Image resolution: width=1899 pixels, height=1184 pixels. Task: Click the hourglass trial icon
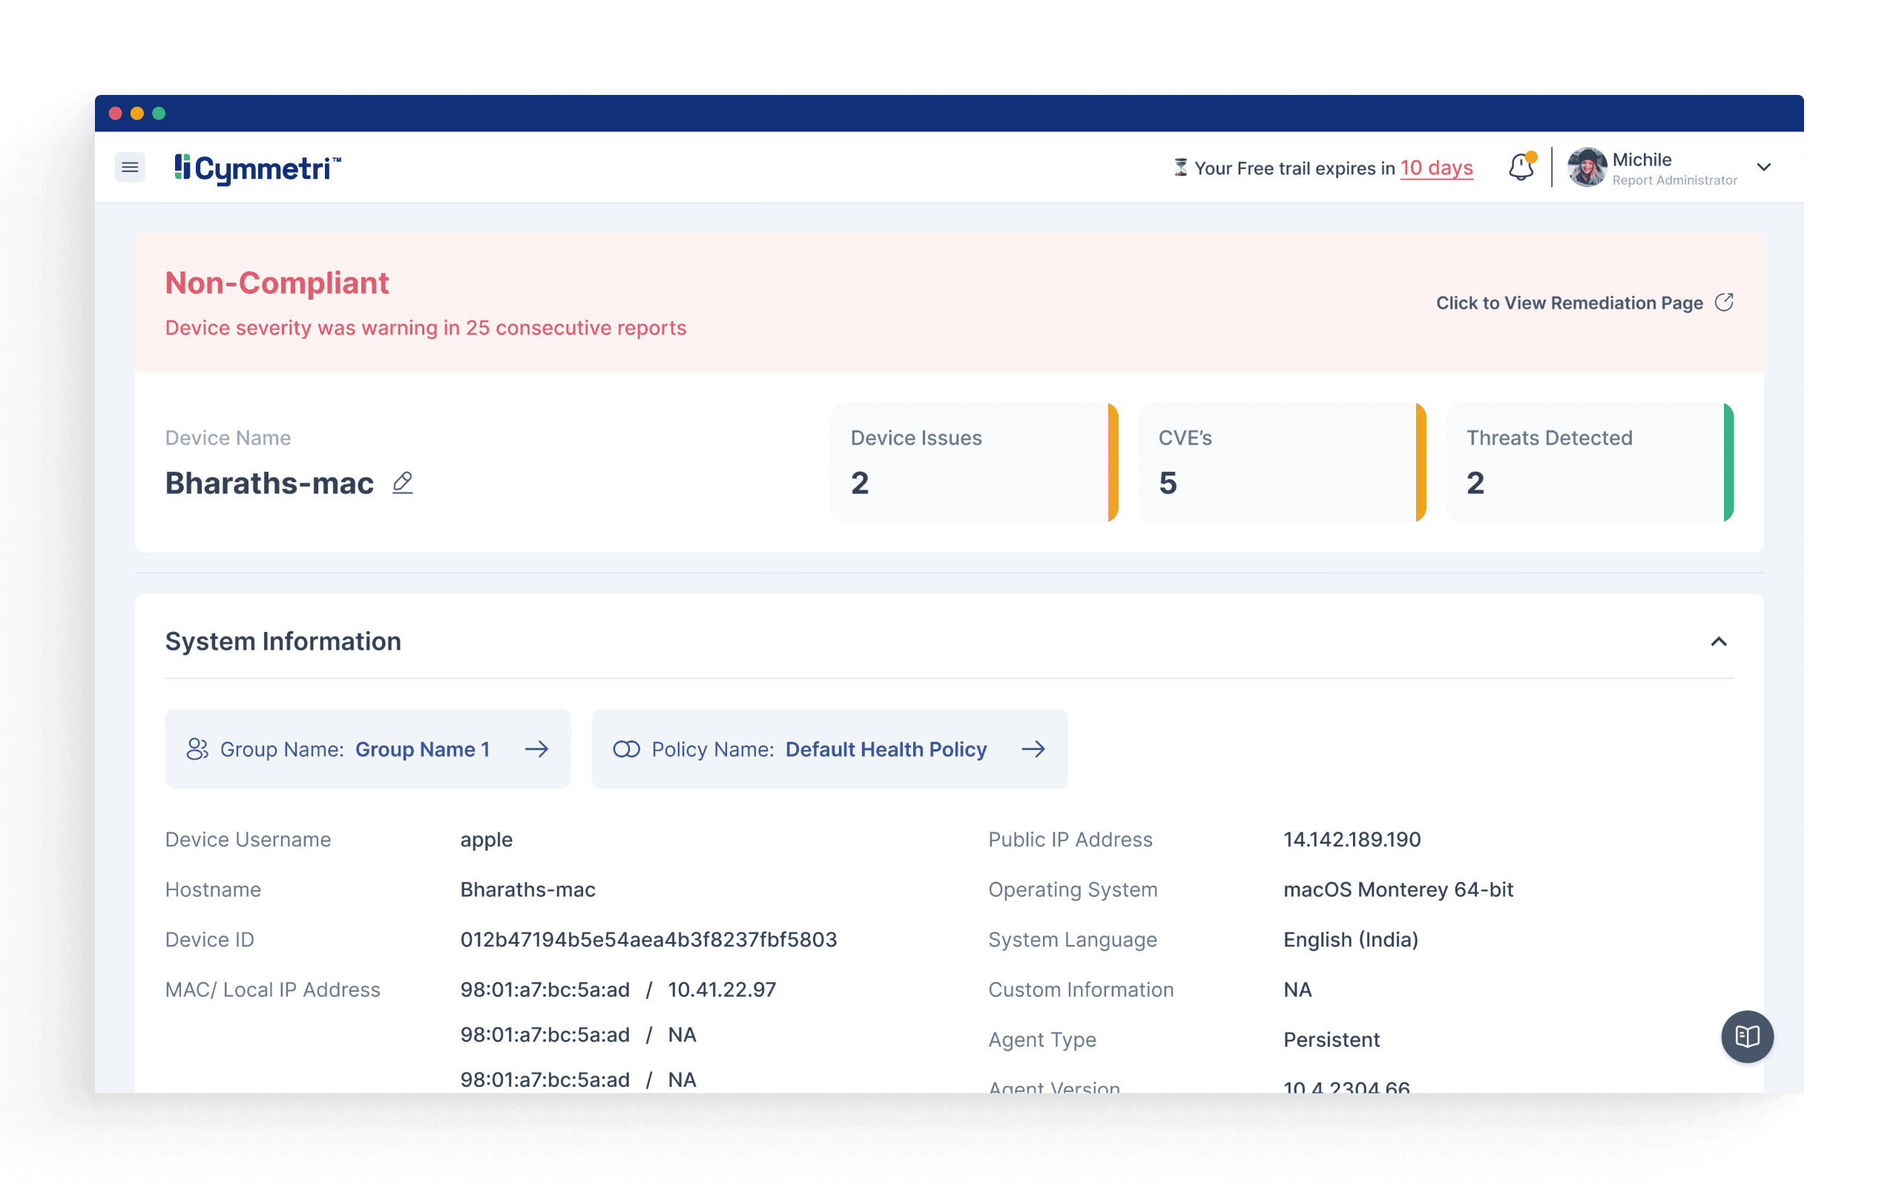[1180, 168]
